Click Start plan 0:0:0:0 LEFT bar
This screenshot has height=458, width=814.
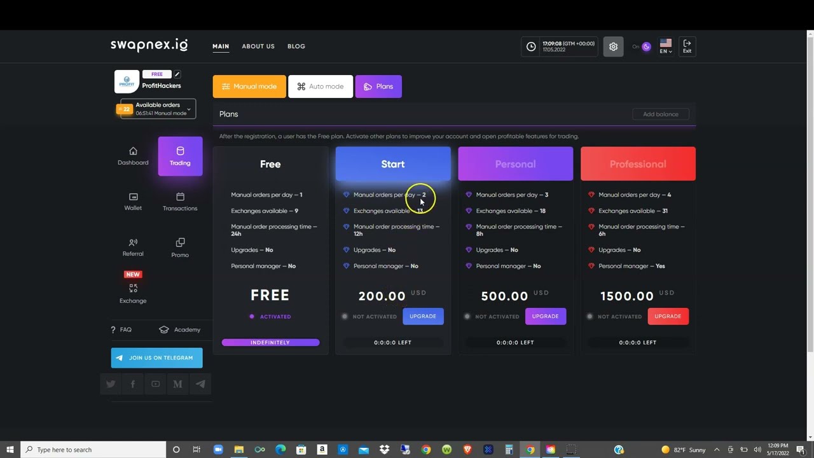[x=393, y=342]
